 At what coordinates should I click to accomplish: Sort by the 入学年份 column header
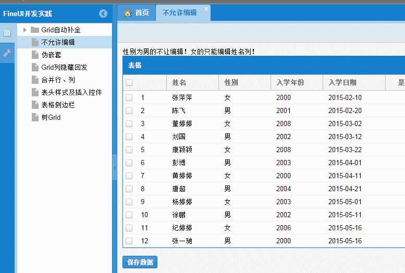coord(297,83)
